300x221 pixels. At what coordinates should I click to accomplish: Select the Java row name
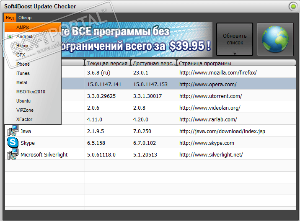coord(26,131)
